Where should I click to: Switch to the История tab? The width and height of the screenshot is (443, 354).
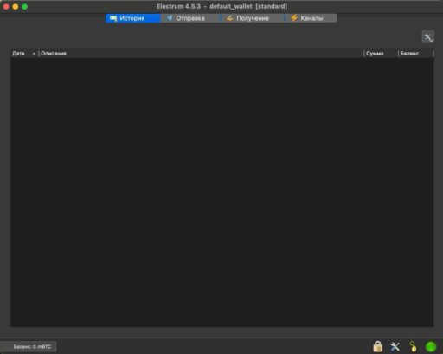133,18
